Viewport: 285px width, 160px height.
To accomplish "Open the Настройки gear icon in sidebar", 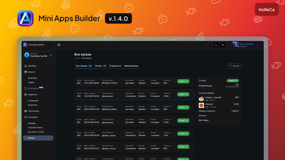I will (x=26, y=117).
